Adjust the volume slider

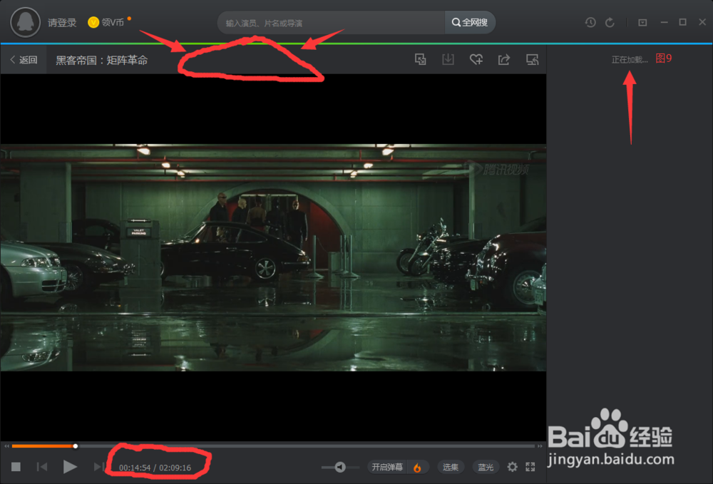tap(340, 467)
